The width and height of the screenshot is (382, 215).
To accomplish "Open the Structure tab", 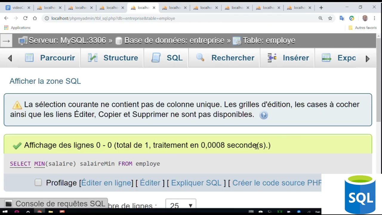I will pos(113,58).
